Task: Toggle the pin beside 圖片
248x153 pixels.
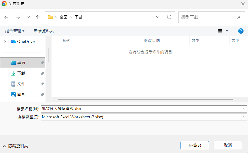Action: [x=42, y=94]
